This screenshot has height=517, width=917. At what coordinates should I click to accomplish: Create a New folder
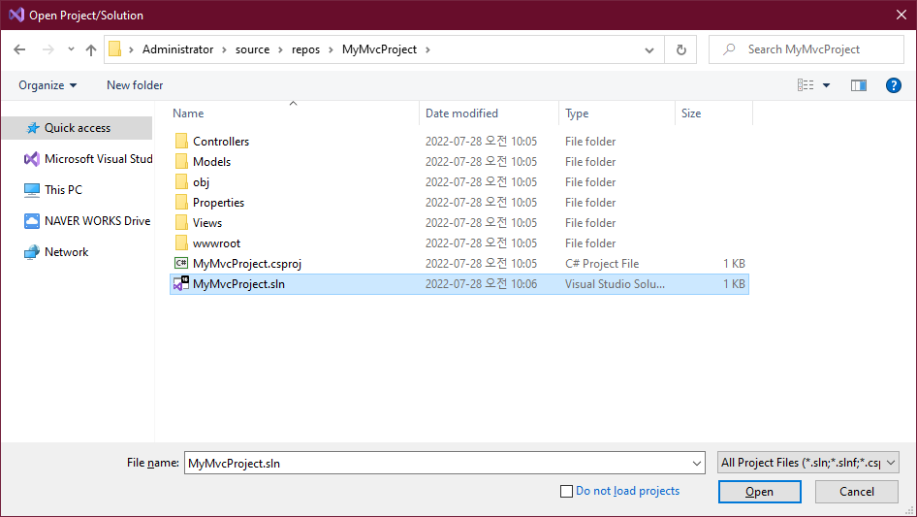coord(135,85)
